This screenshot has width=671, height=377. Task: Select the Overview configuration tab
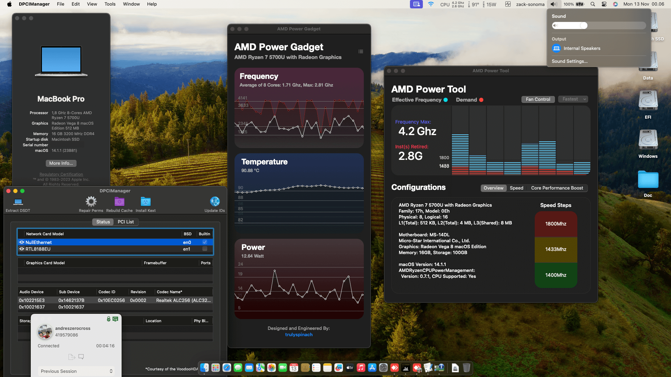tap(493, 188)
